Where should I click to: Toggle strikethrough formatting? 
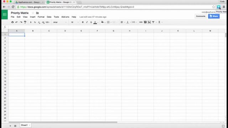coord(91,22)
